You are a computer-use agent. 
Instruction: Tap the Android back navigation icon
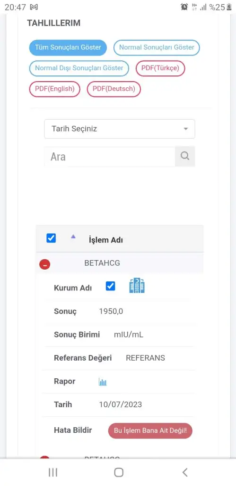[185, 472]
